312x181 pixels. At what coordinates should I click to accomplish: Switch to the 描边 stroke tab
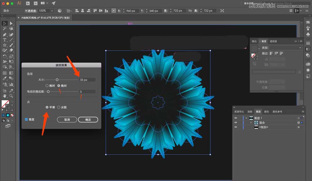click(x=254, y=41)
